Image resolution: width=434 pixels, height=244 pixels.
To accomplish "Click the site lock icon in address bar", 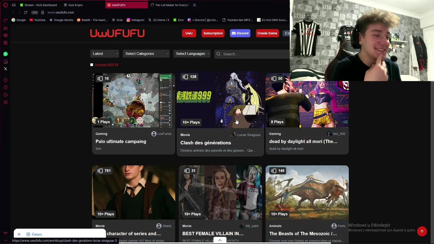I will (42, 13).
